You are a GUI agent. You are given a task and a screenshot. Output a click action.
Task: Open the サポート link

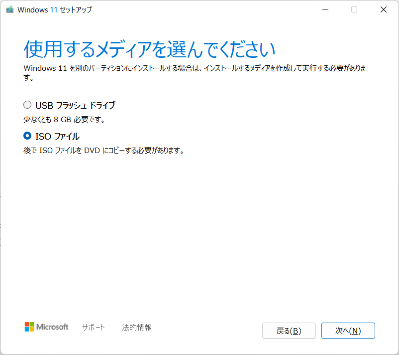pos(94,328)
